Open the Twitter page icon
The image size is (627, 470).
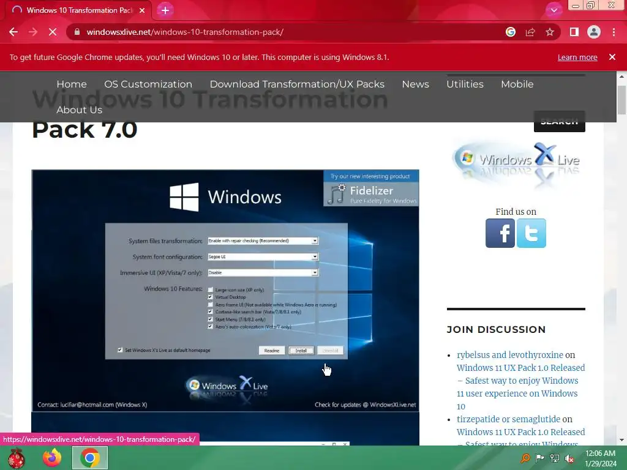[x=531, y=233]
